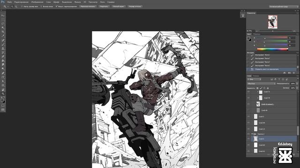This screenshot has height=168, width=300.
Task: Select the Move tool
Action: [3, 15]
